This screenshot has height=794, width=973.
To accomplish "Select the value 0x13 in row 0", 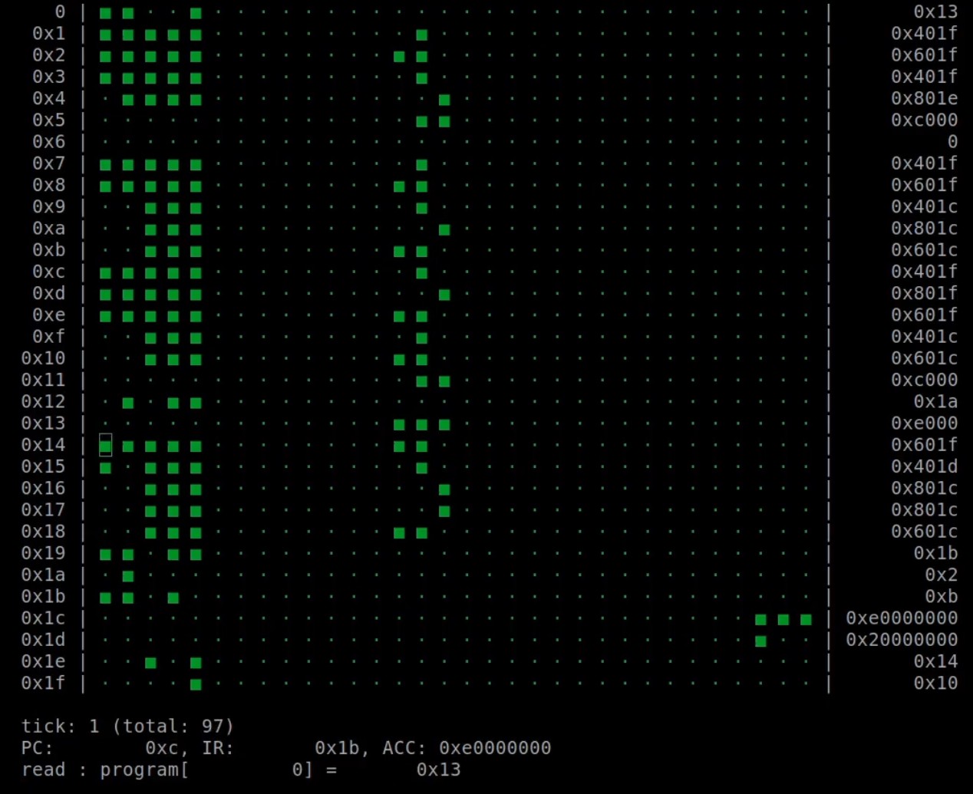I will click(935, 12).
